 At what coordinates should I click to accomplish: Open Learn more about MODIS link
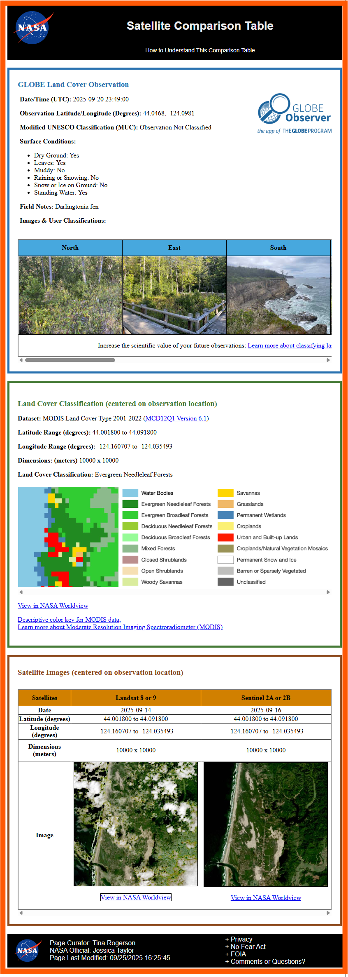pos(120,627)
